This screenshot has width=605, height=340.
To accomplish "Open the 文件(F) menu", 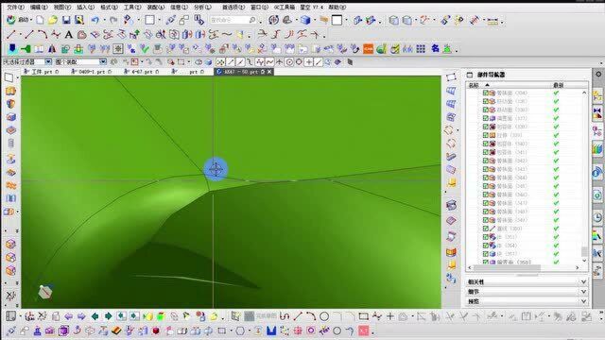I will [x=15, y=7].
